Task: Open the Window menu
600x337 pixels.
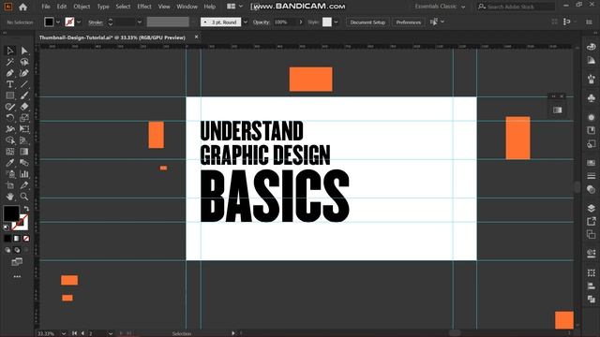Action: [x=187, y=7]
